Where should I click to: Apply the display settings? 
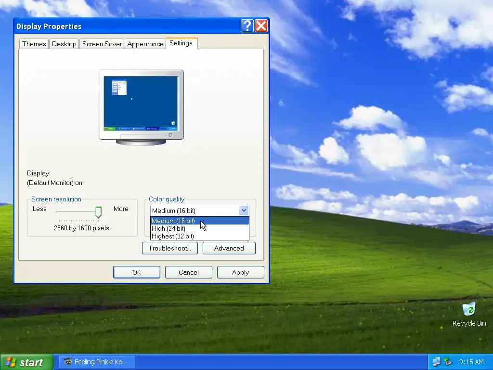click(x=241, y=272)
